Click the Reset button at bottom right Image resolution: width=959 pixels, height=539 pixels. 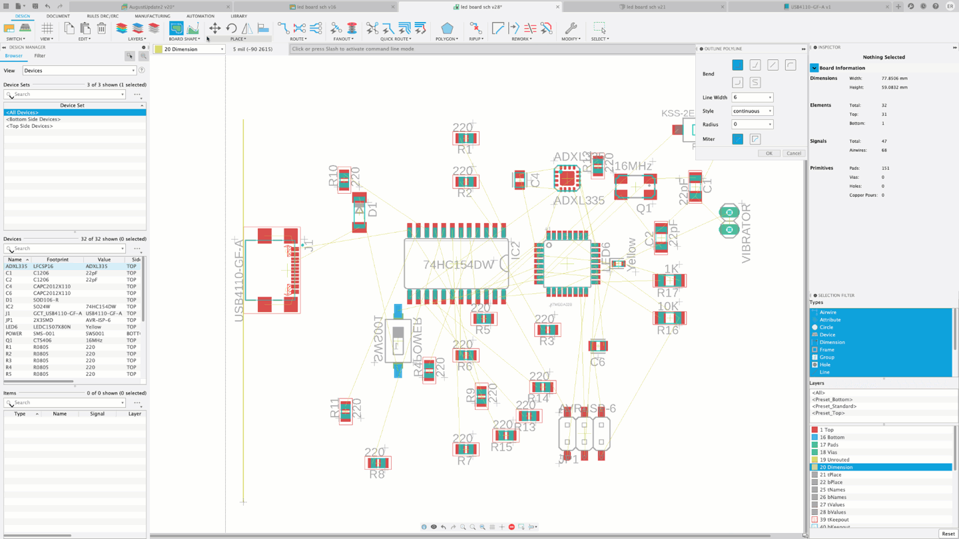pyautogui.click(x=948, y=534)
